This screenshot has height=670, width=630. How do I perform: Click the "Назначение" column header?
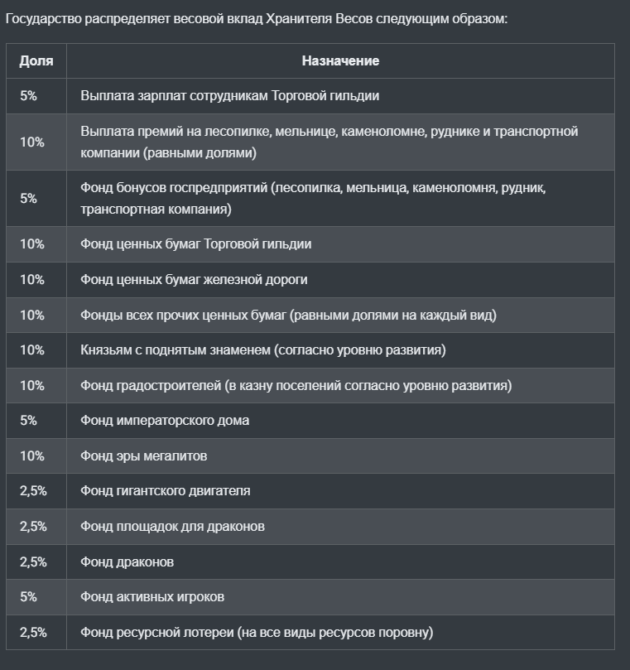[x=340, y=60]
